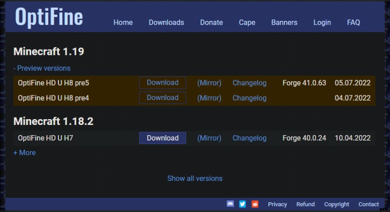Open the Copyright footer link
This screenshot has height=212, width=390.
(x=336, y=204)
